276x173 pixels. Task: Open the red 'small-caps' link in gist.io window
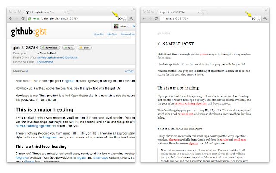tap(240, 140)
